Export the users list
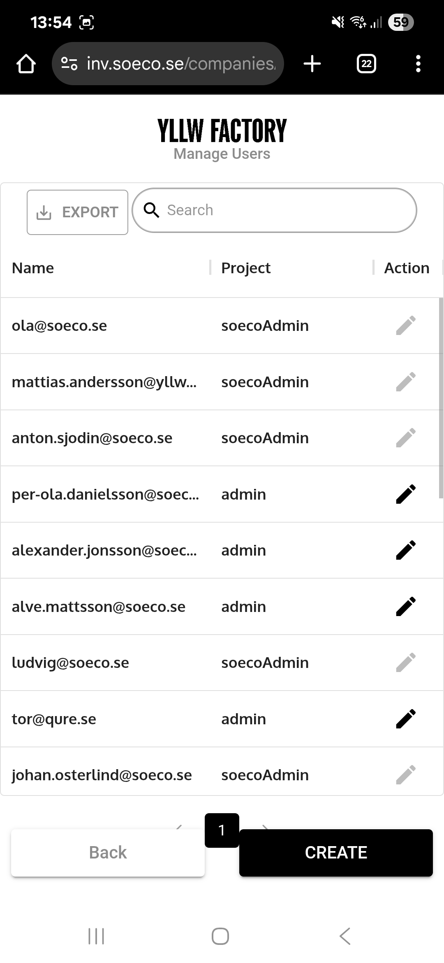This screenshot has width=444, height=963. [77, 212]
